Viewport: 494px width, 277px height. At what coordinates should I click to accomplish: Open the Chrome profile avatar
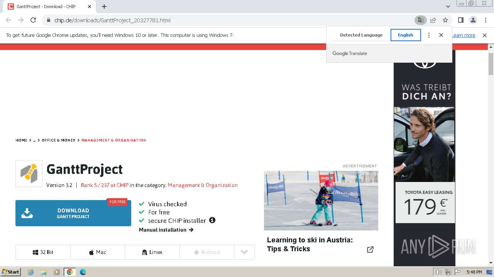pos(473,20)
